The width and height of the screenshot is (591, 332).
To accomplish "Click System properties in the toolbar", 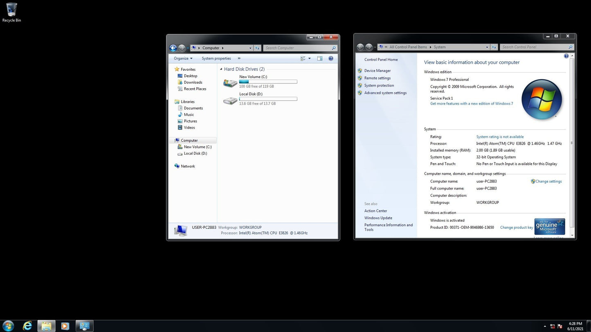I will (216, 58).
